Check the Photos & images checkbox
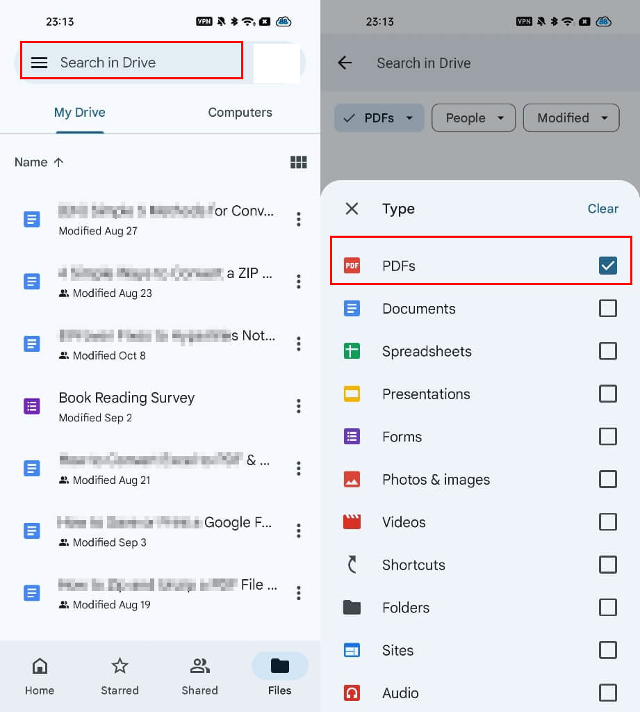The image size is (640, 712). [608, 479]
